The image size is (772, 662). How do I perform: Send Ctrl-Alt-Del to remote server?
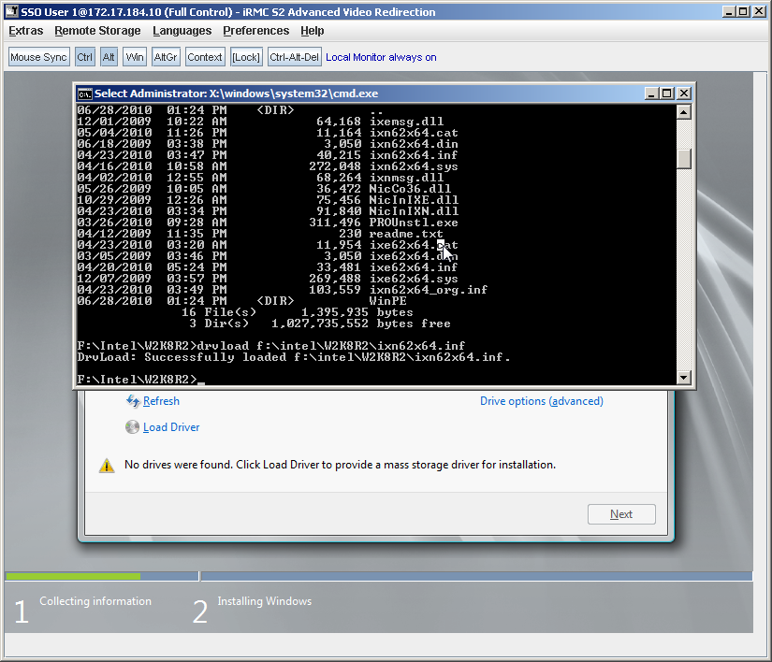pos(295,57)
